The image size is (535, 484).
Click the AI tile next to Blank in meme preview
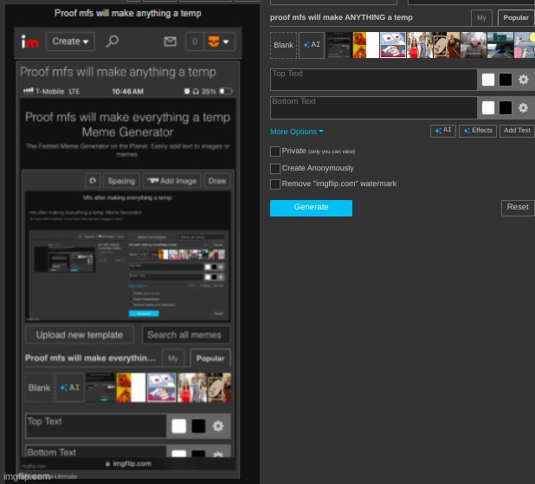click(70, 388)
